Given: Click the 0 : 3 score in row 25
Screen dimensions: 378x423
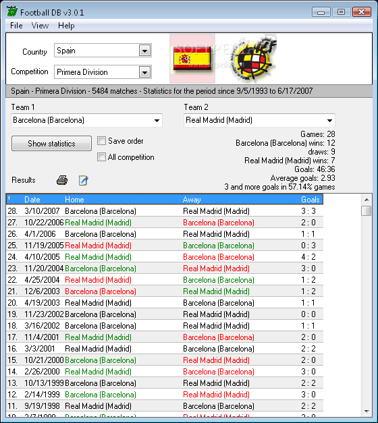Looking at the screenshot, I should tap(308, 246).
